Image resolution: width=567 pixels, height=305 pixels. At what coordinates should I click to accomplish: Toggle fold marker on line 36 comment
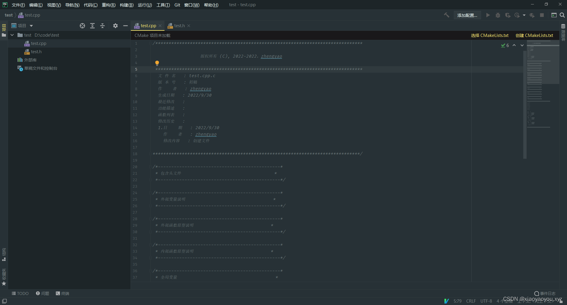tap(151, 271)
